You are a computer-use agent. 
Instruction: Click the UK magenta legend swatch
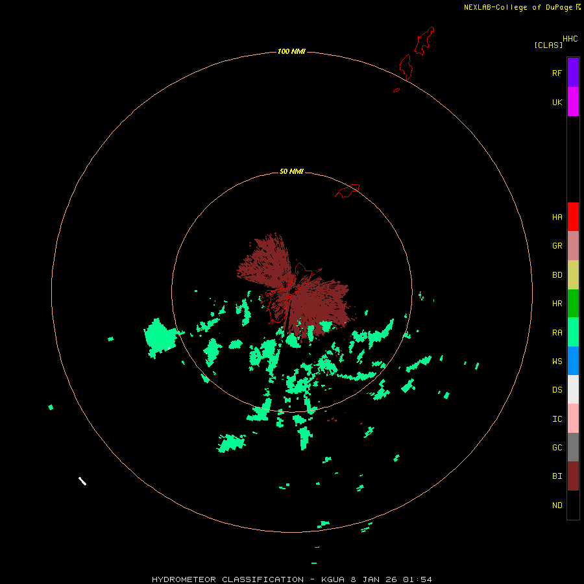[573, 102]
